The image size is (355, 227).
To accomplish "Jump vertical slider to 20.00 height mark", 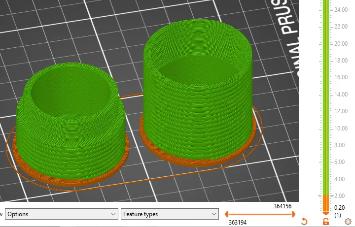I will point(326,44).
